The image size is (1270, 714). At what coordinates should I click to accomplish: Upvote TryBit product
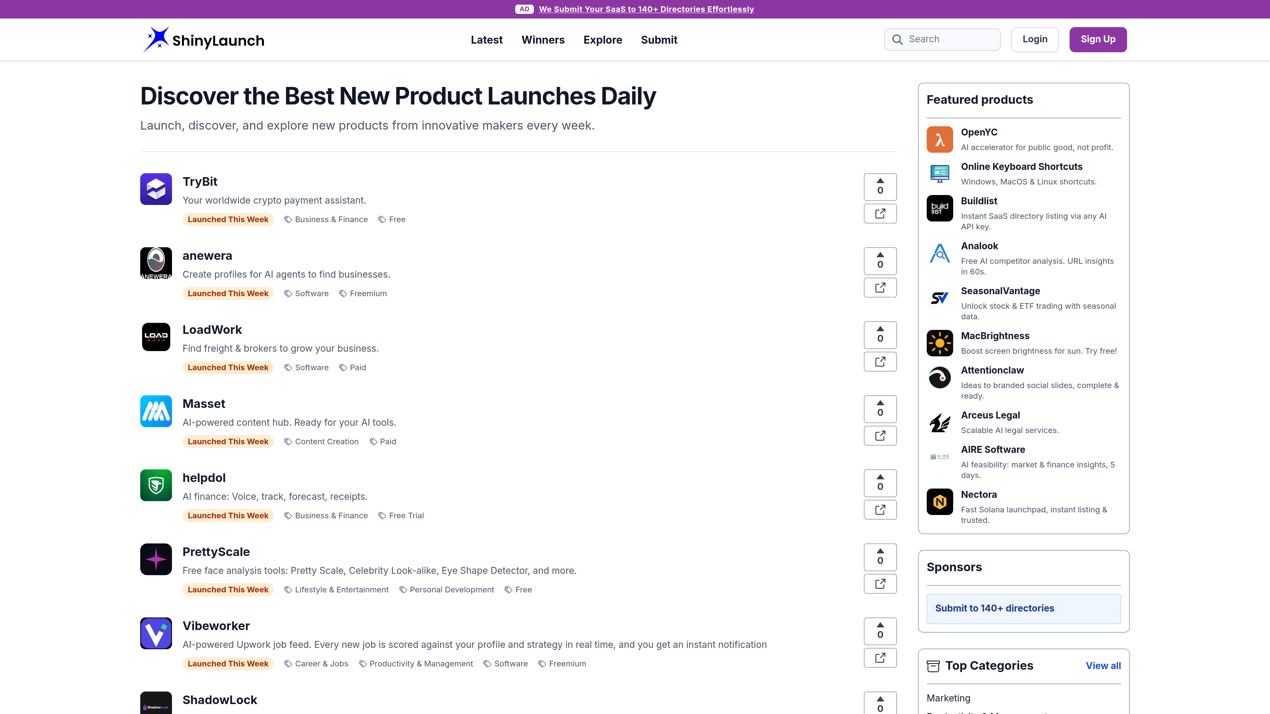(880, 187)
